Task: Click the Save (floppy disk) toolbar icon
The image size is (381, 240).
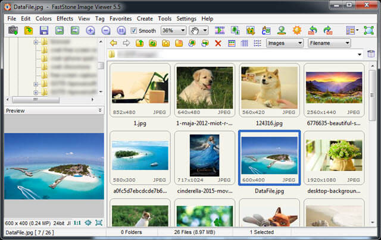Action: point(44,30)
